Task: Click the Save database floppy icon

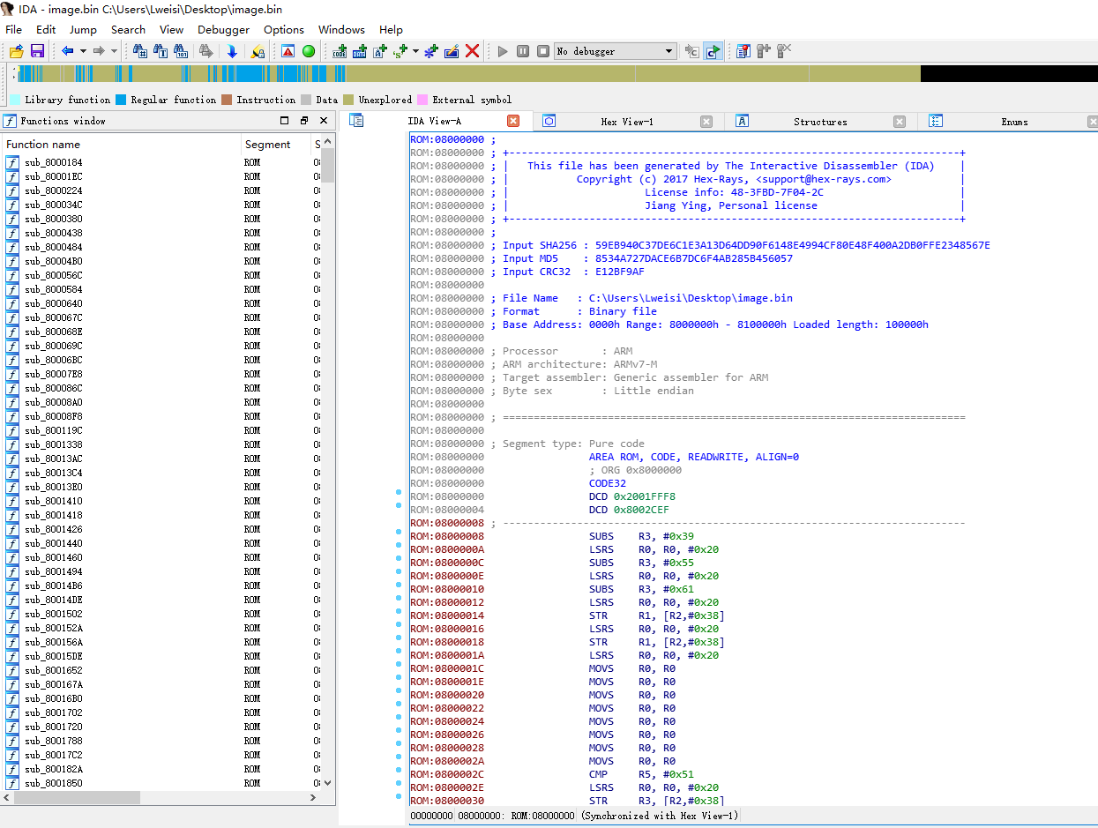Action: pos(37,51)
